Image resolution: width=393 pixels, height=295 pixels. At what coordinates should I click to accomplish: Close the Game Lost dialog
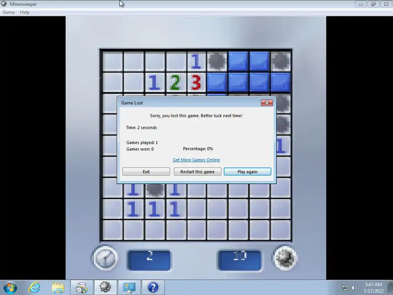click(267, 103)
